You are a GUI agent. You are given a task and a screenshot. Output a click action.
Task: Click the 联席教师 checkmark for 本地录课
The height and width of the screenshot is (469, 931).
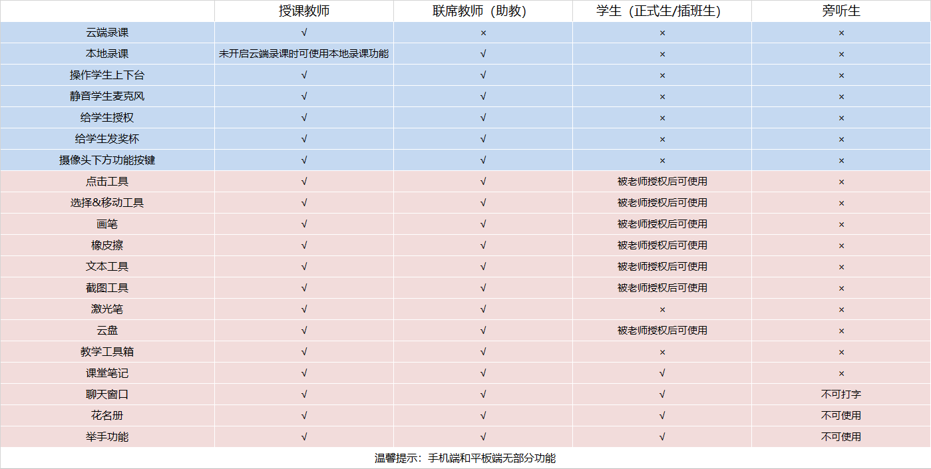click(483, 54)
